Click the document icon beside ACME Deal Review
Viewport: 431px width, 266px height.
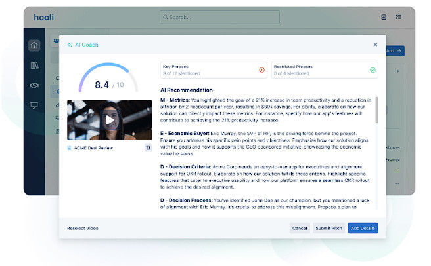tap(69, 148)
